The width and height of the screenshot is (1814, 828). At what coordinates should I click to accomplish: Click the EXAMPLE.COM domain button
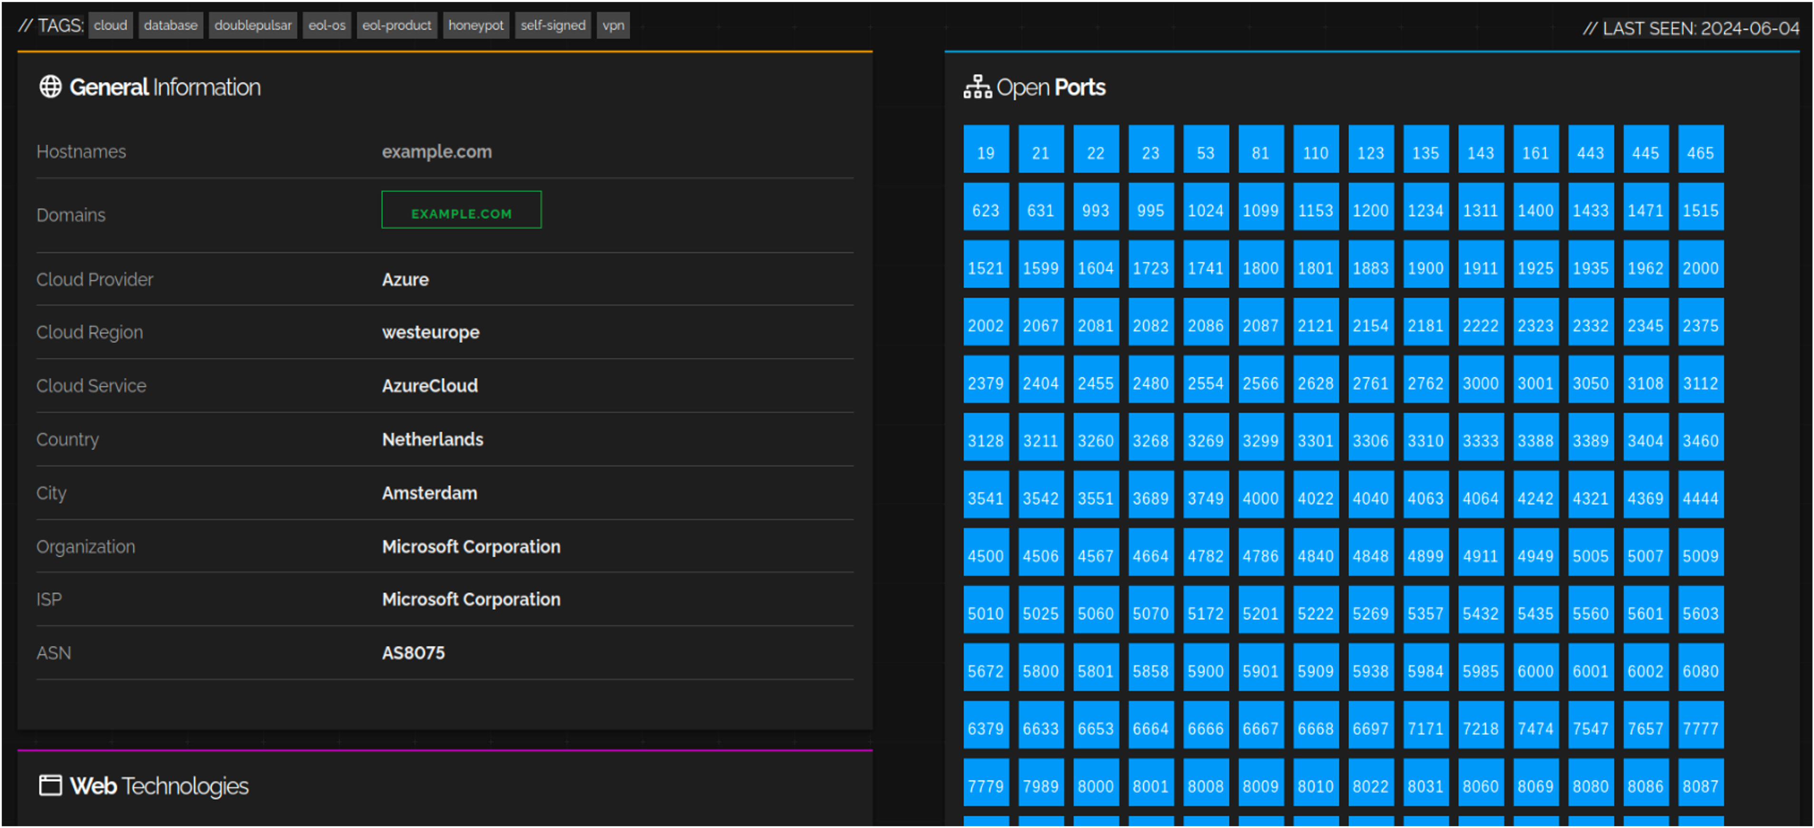[461, 210]
